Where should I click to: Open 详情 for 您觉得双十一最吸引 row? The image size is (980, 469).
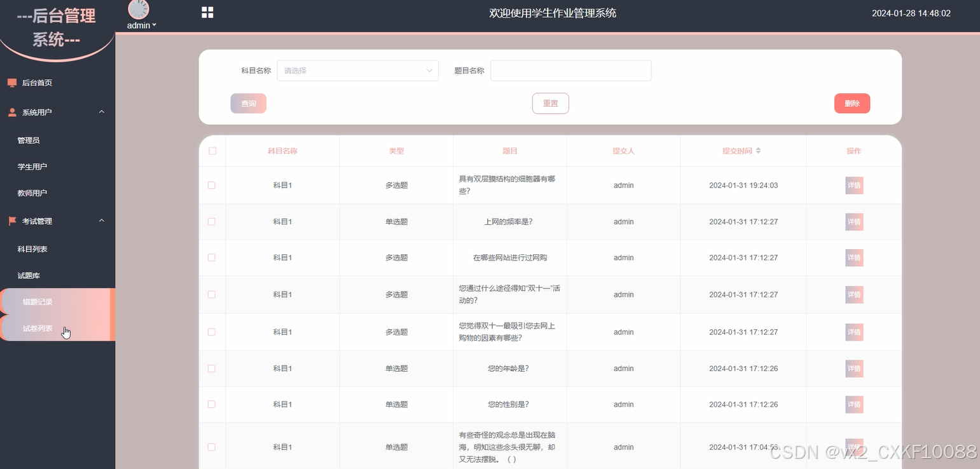pyautogui.click(x=854, y=332)
